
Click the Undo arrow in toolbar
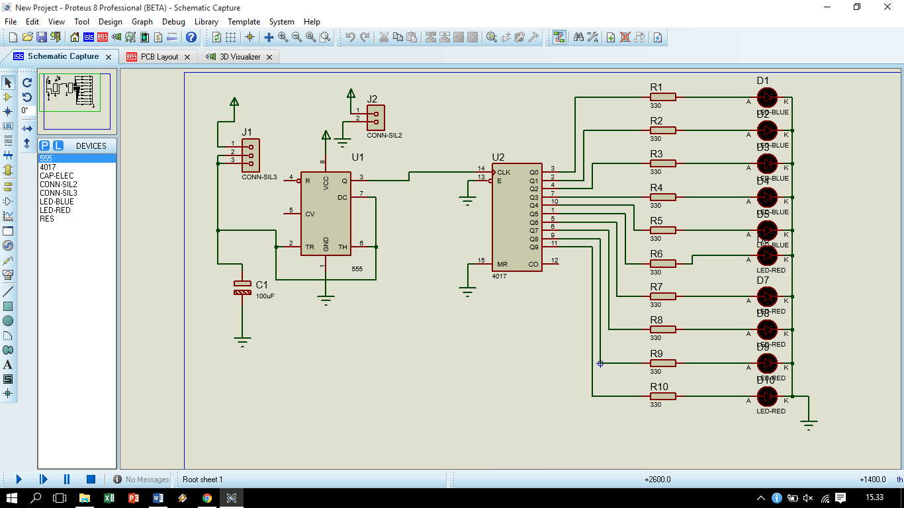point(350,37)
